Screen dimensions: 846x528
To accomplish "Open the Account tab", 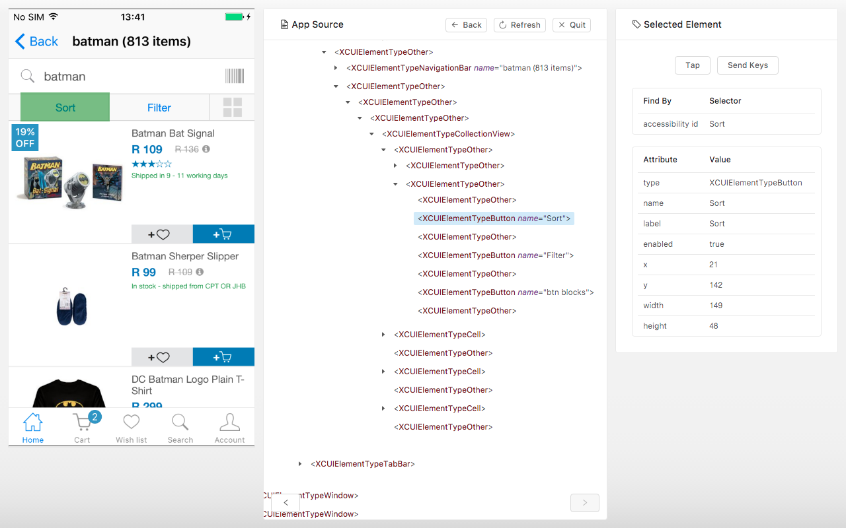I will pos(229,428).
